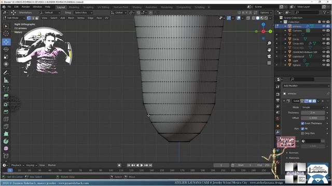
Task: Hide the Light object in viewport
Action: click(x=324, y=61)
